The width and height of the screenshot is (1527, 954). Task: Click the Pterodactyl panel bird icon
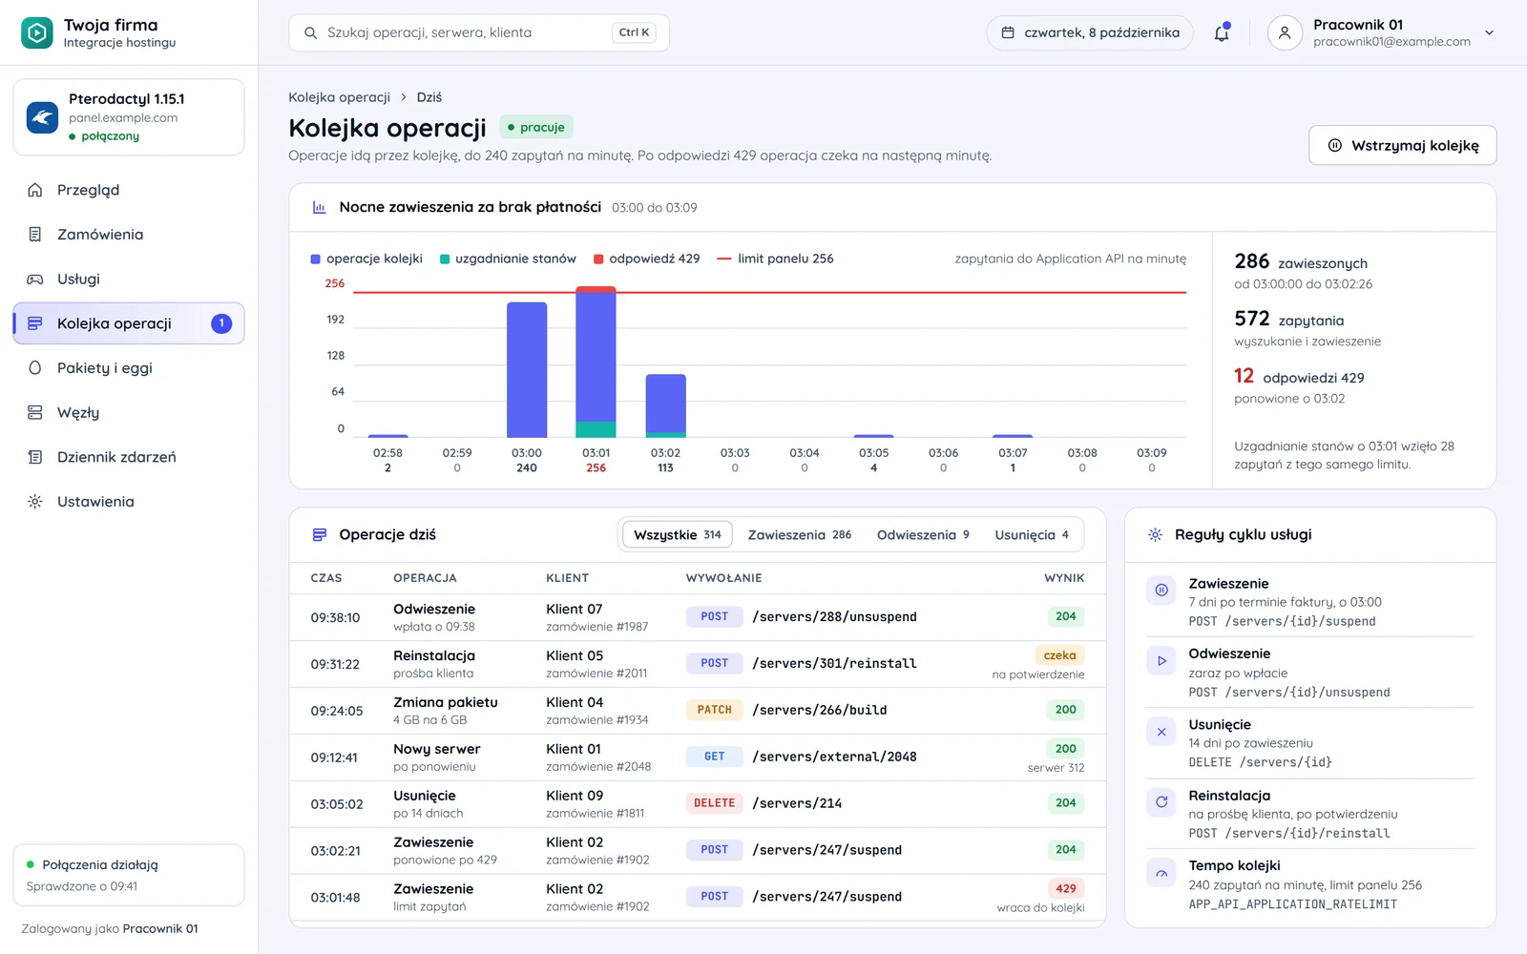[x=42, y=117]
